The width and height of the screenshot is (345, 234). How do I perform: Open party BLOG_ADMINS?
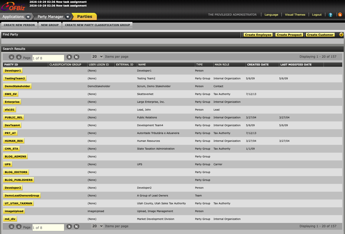point(15,157)
